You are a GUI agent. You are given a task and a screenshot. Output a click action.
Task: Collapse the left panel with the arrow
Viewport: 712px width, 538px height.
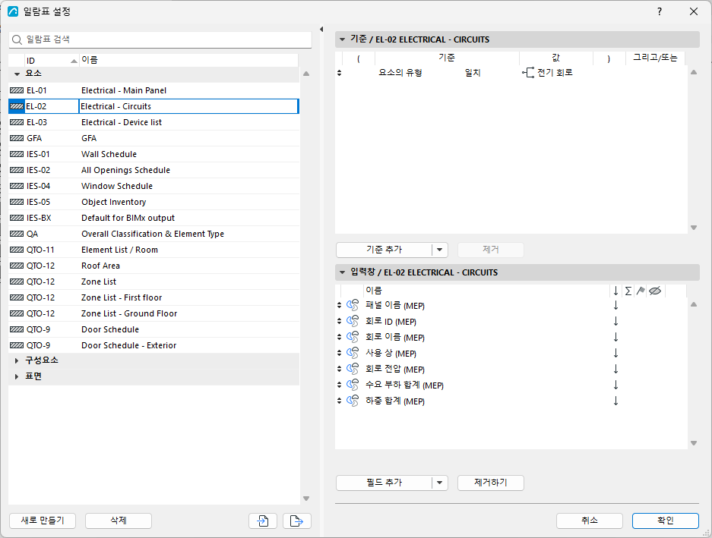tap(321, 30)
